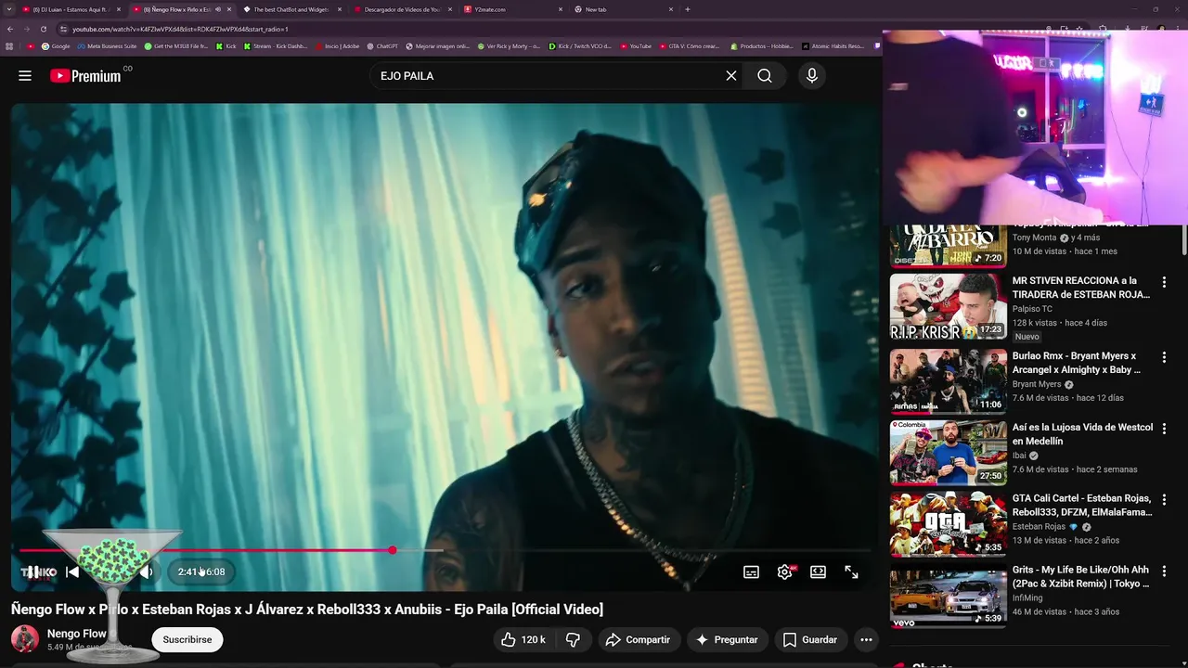1188x668 pixels.
Task: Open the Un Día en mi Barrio 7:20 thumbnail
Action: pyautogui.click(x=949, y=246)
